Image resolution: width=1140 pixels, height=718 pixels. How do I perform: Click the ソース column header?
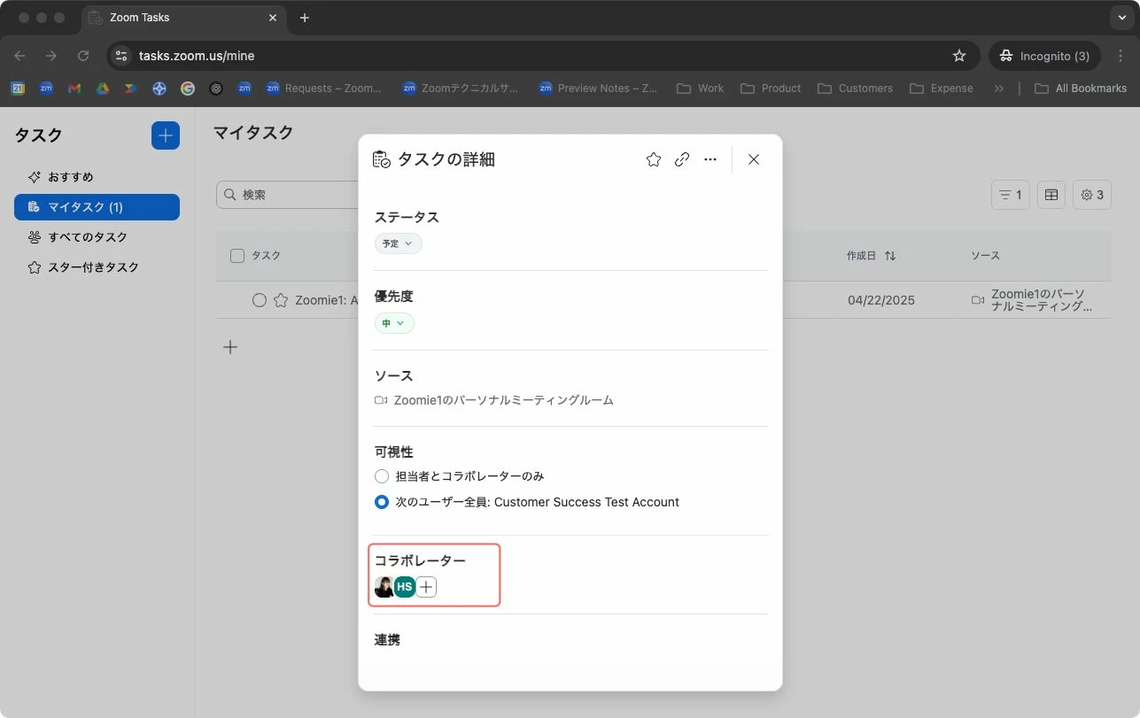[985, 256]
